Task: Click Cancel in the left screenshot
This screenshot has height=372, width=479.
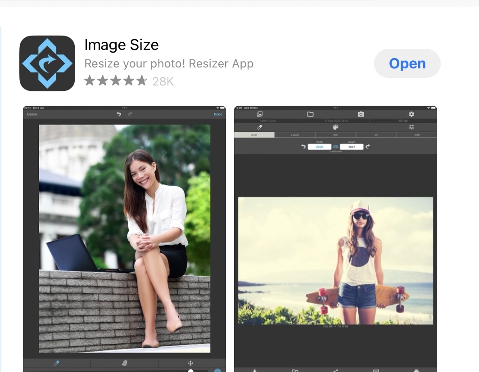Action: (32, 114)
